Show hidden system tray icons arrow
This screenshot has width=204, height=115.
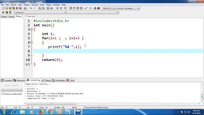pyautogui.click(x=178, y=112)
